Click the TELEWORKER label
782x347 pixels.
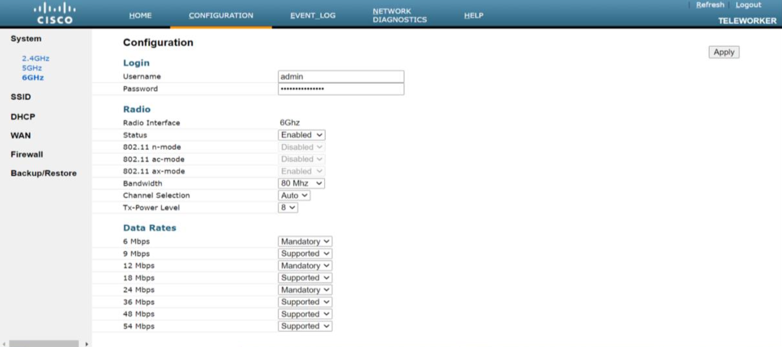(747, 21)
